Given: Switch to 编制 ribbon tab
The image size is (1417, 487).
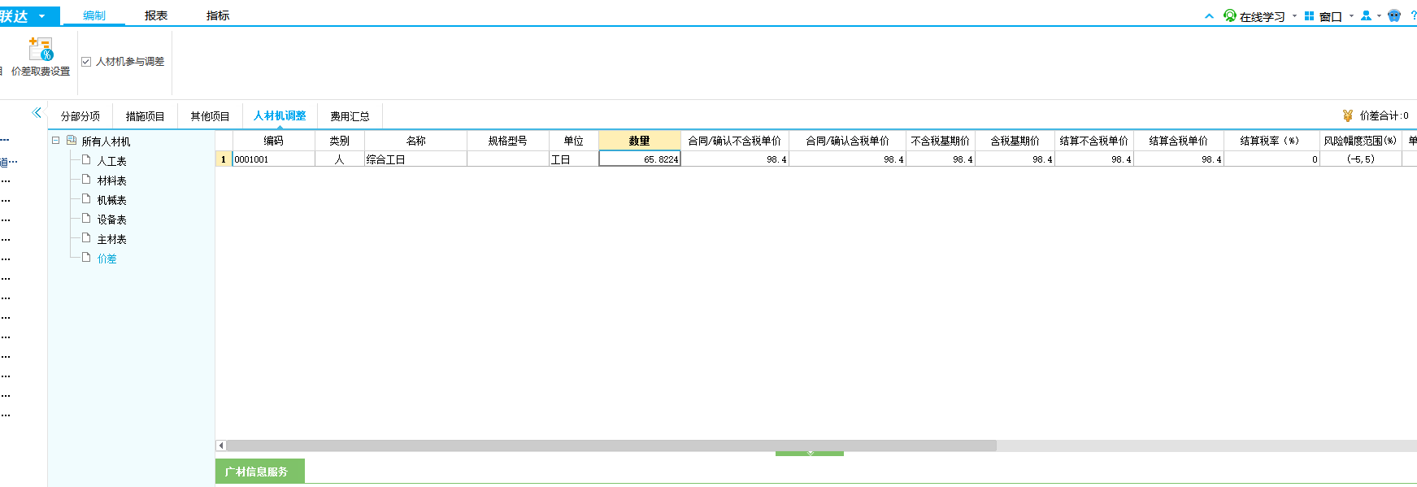Looking at the screenshot, I should tap(94, 15).
